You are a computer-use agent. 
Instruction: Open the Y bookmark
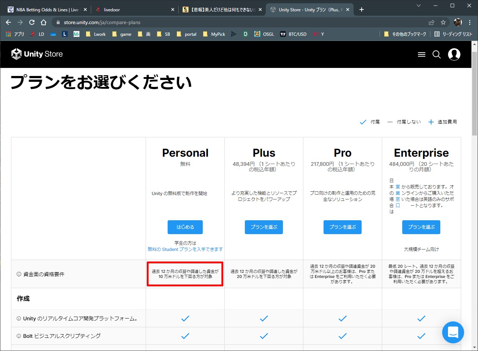click(x=318, y=34)
